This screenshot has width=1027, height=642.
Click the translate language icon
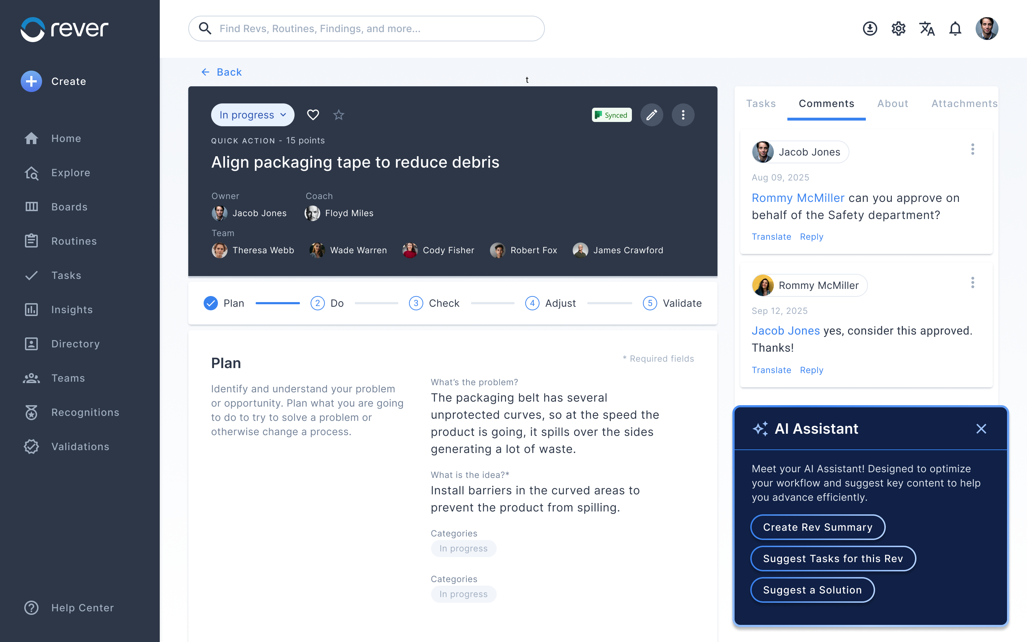click(926, 29)
